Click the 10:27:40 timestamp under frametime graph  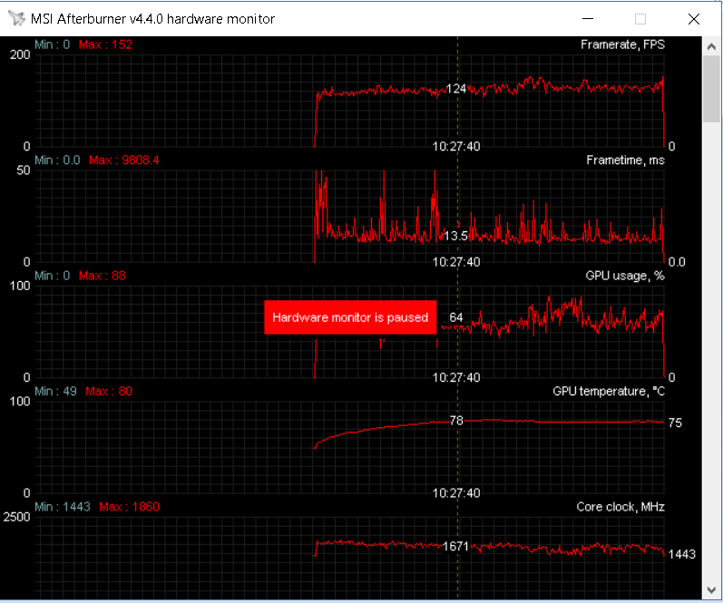(x=456, y=262)
